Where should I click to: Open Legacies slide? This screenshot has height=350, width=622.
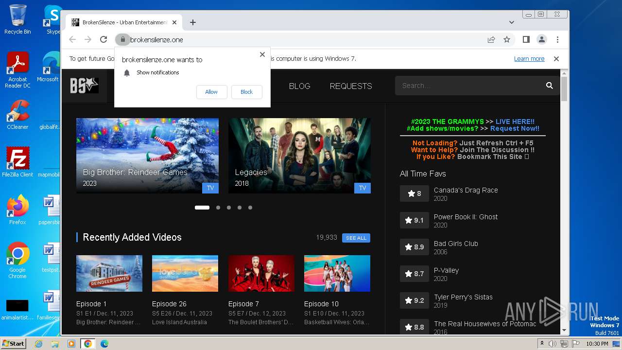click(299, 156)
